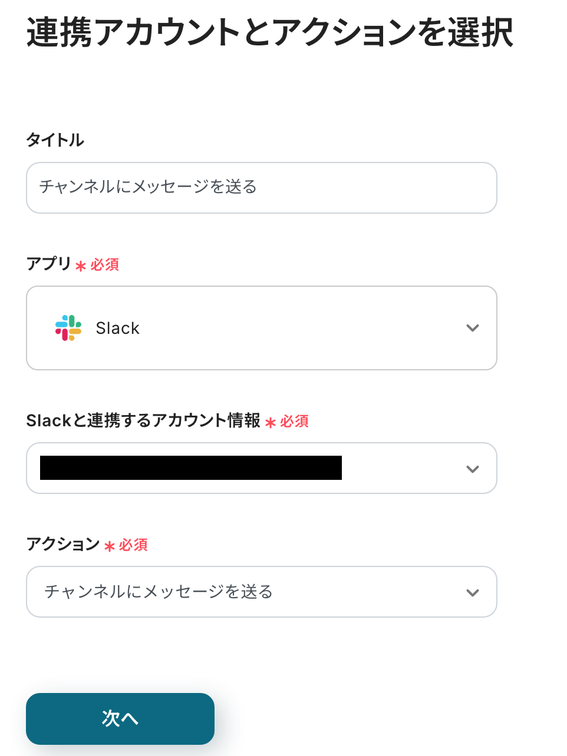Click the タイトル text input field
Viewport: 567px width, 756px height.
coord(261,188)
